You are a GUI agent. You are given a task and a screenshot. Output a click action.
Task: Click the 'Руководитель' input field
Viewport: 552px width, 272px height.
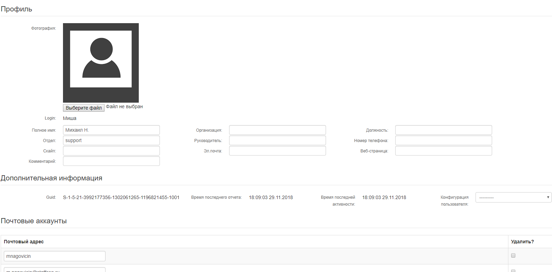coord(278,140)
